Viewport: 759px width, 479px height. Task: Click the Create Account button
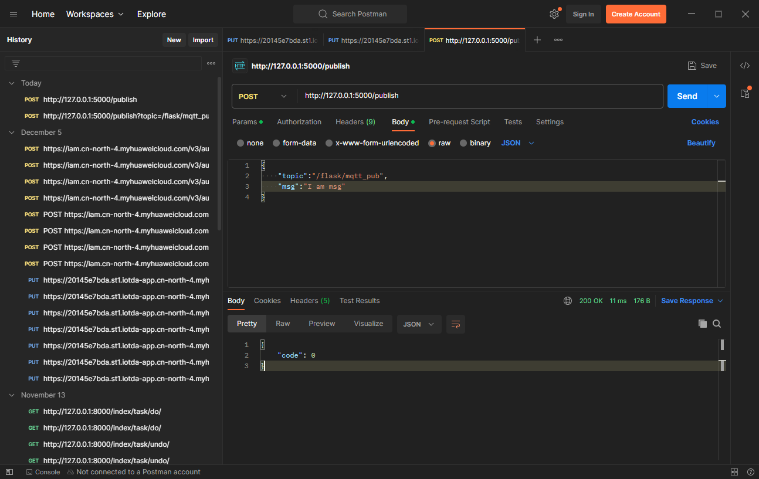tap(636, 14)
